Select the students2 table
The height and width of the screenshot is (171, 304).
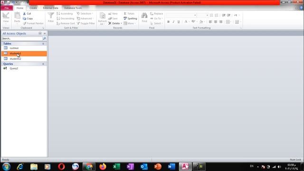[x=24, y=58]
